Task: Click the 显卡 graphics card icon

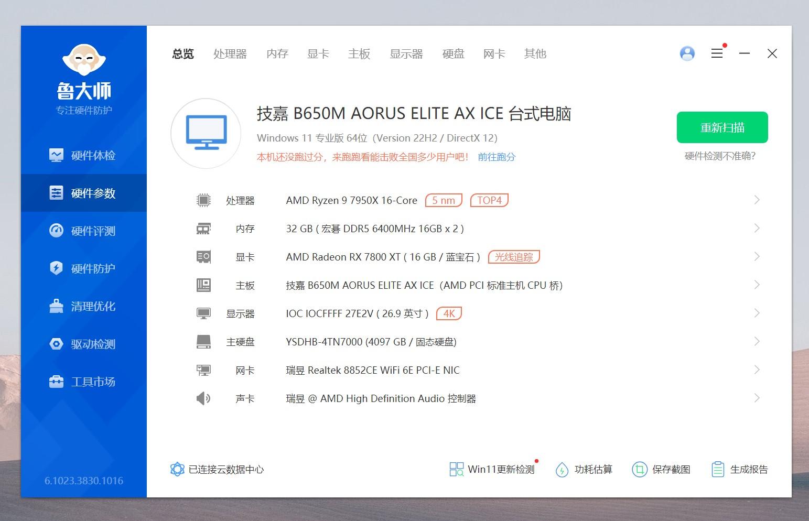Action: click(x=203, y=257)
